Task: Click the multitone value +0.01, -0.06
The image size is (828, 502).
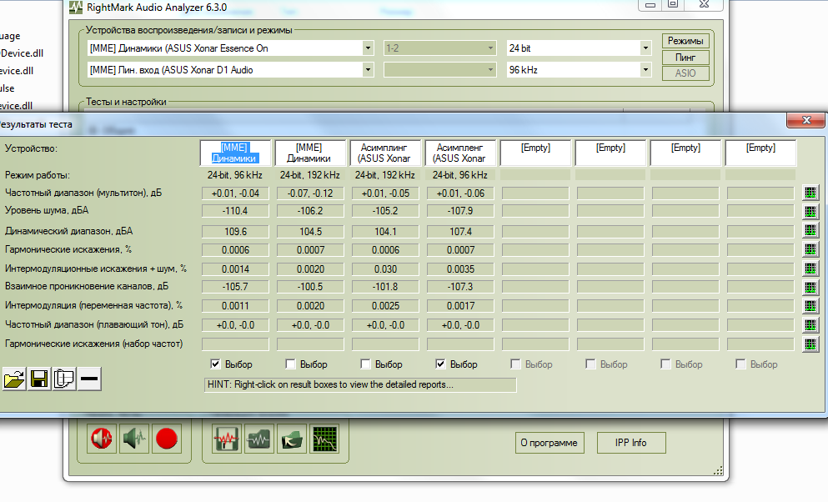Action: click(460, 193)
